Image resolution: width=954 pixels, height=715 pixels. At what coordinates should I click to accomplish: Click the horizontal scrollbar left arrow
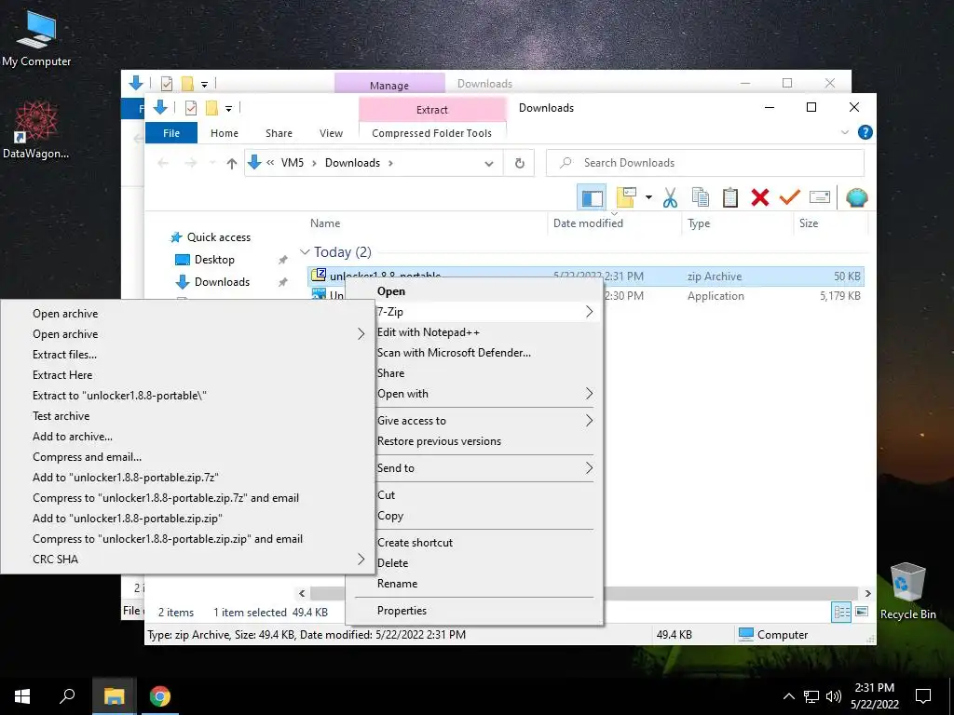pyautogui.click(x=302, y=593)
